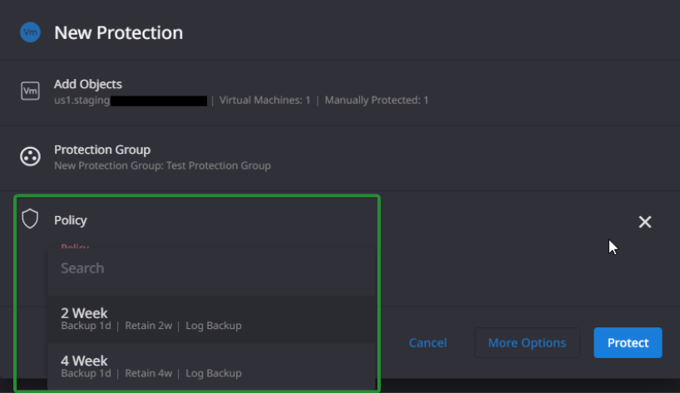Click the Virtual Machines: 1 summary text

coord(265,100)
